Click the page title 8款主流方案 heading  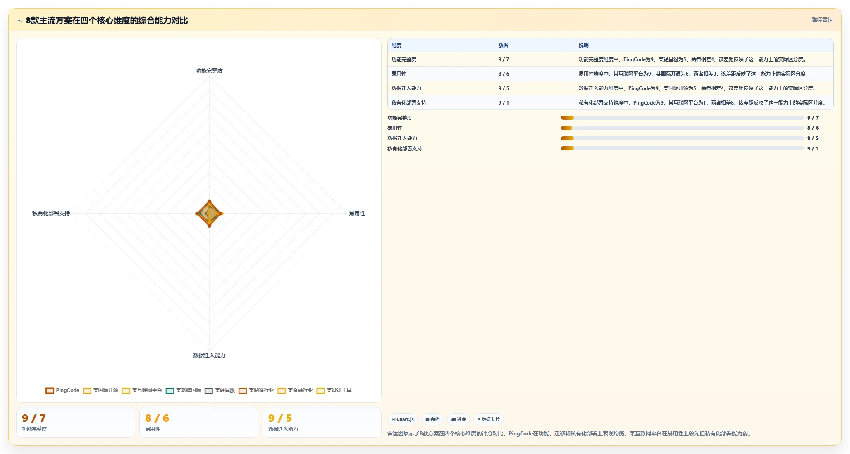tap(107, 21)
